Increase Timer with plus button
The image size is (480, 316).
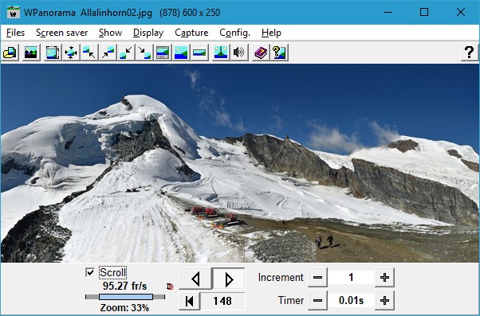[x=384, y=301]
